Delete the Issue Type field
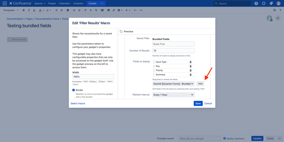Screen dimensions: 284x142 (x=190, y=62)
